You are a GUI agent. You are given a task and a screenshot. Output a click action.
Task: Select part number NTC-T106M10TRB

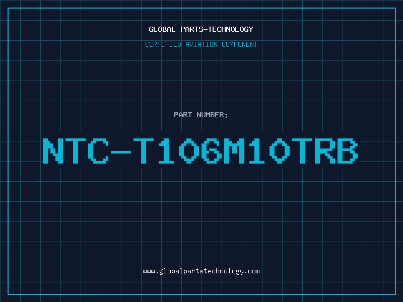[200, 150]
